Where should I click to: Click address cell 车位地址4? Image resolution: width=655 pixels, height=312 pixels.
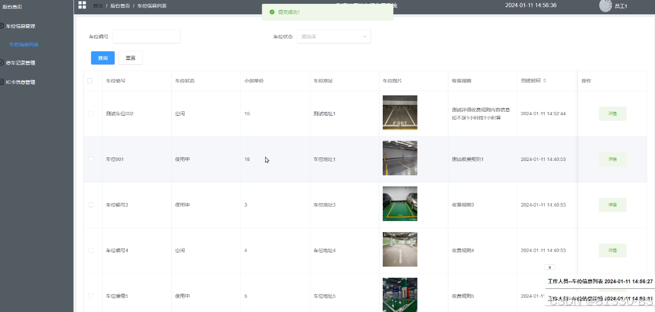pyautogui.click(x=325, y=250)
